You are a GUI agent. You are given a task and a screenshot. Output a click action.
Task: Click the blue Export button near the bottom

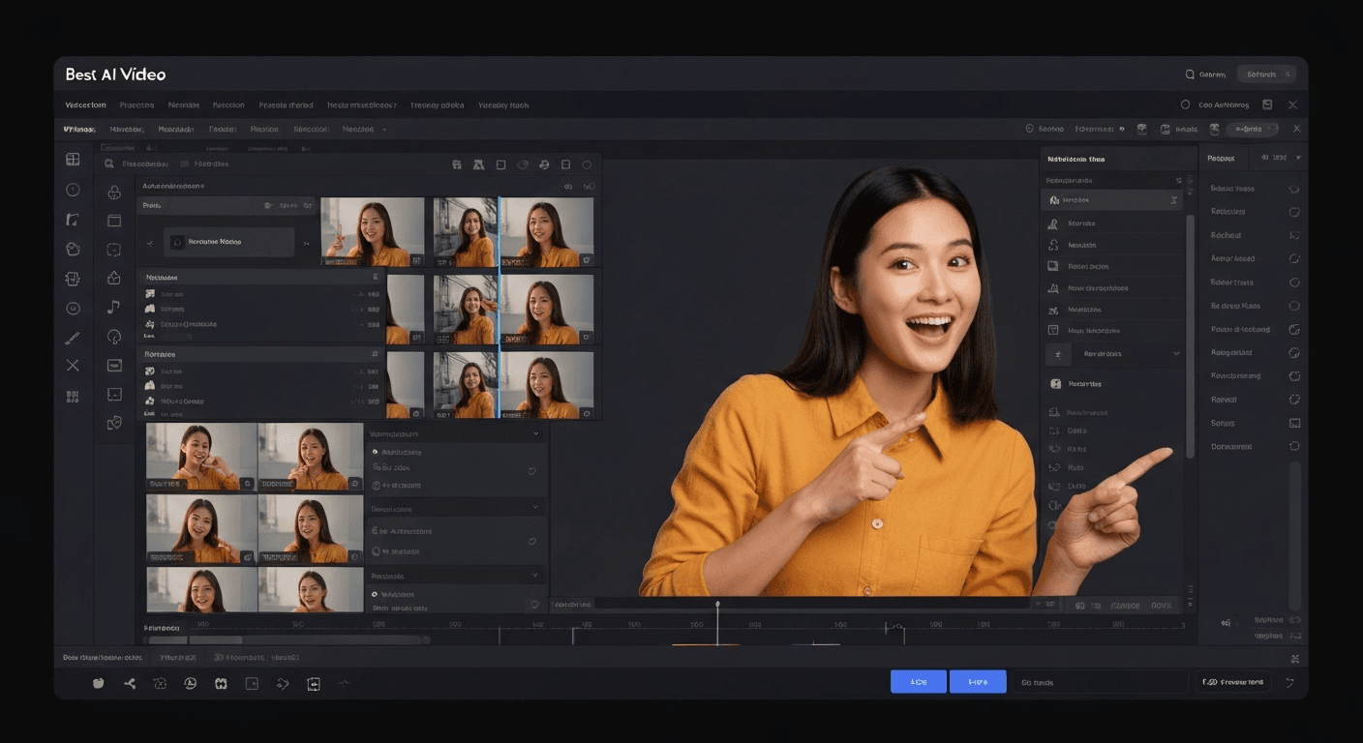click(918, 681)
